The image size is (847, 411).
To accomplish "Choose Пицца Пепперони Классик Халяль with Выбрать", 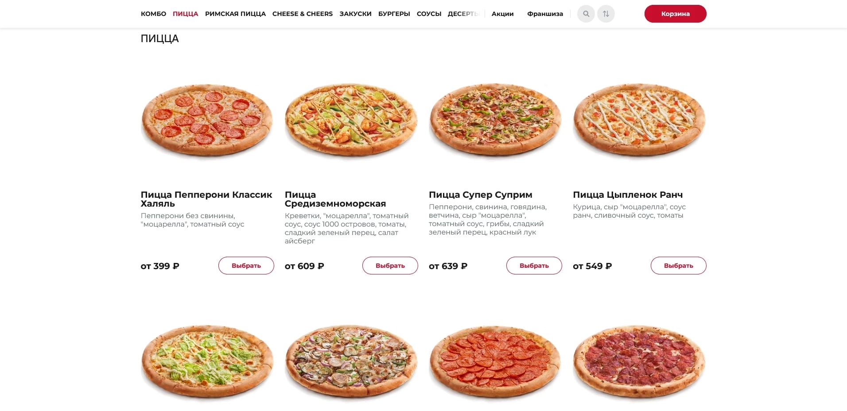I will (246, 266).
